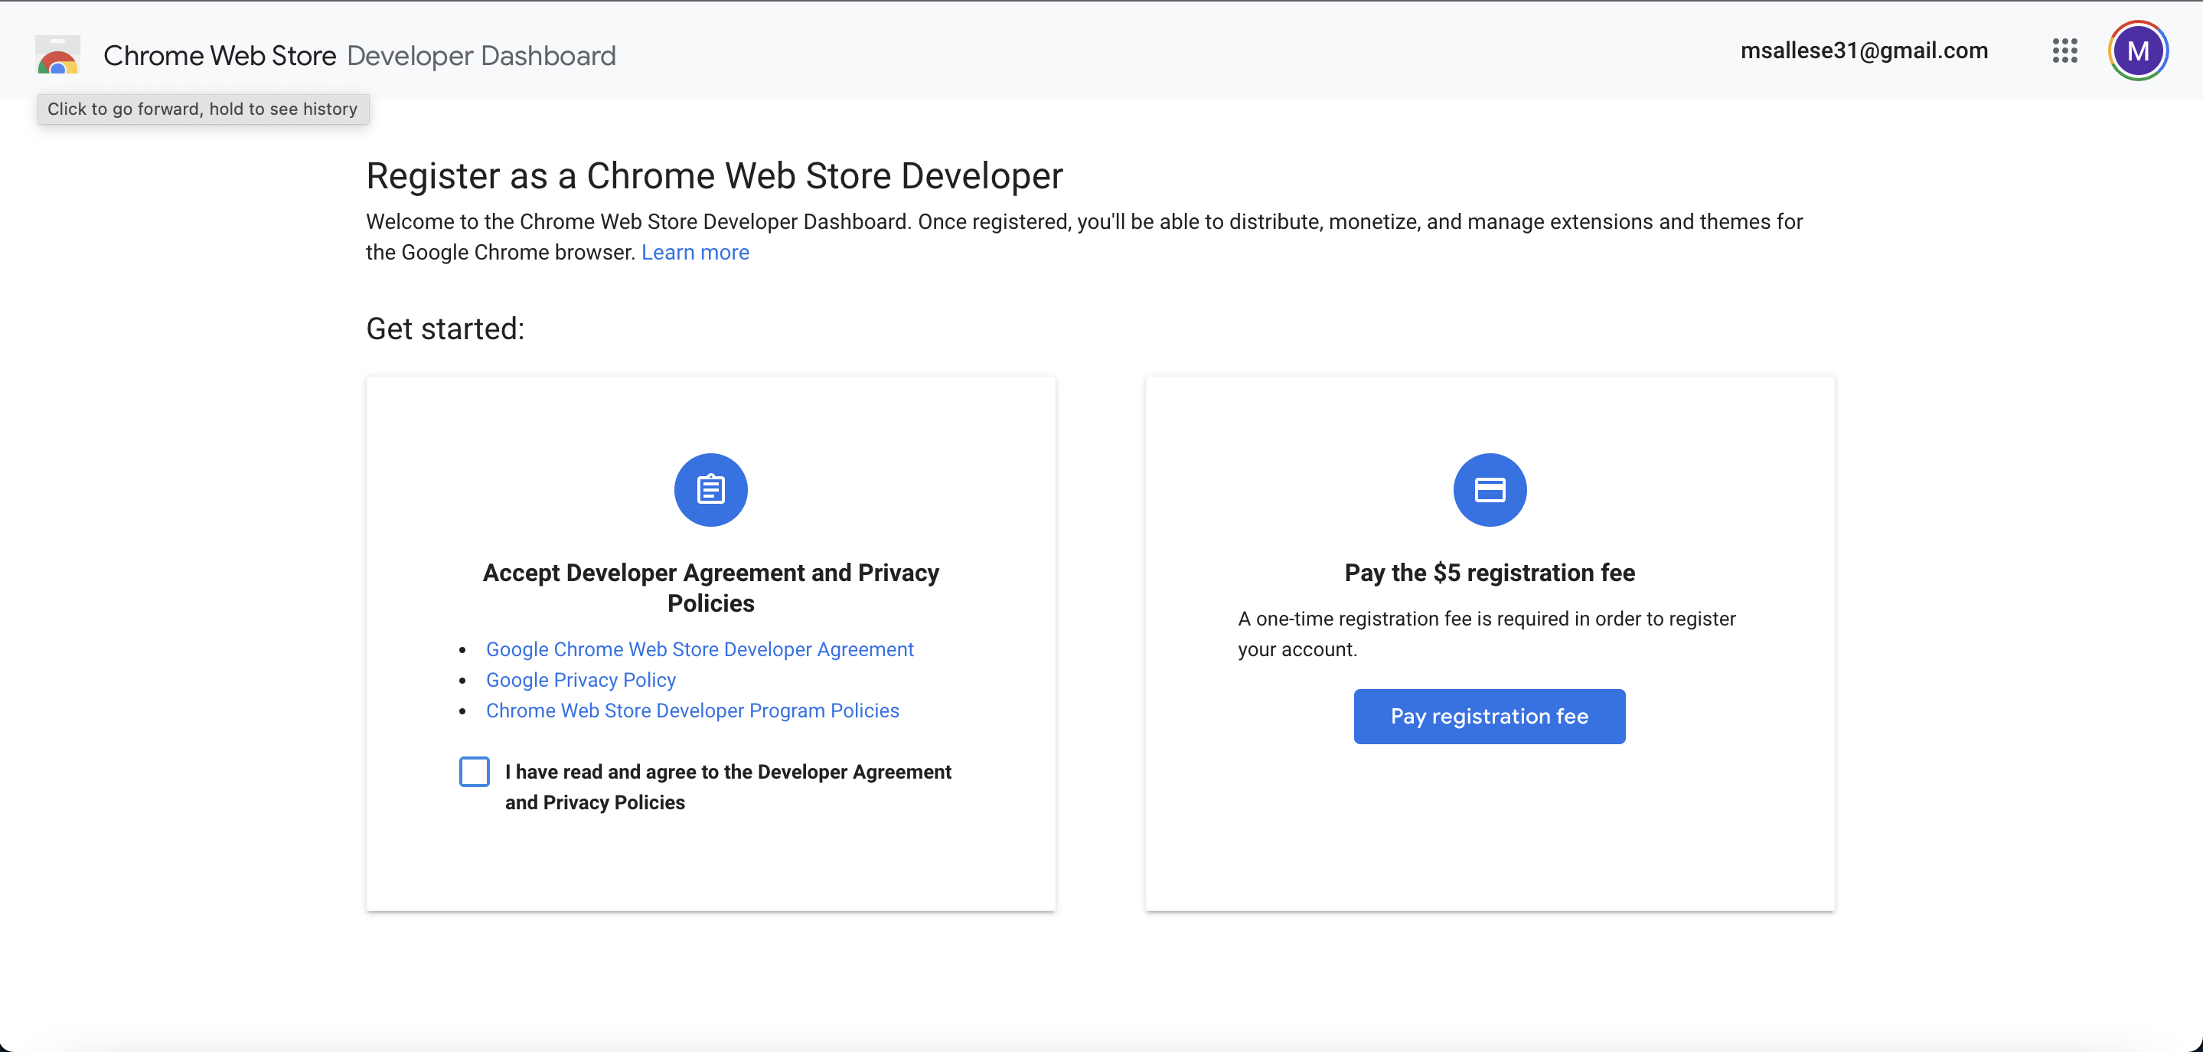Click the 'one-time registration fee is required' description
This screenshot has width=2203, height=1052.
[x=1487, y=634]
